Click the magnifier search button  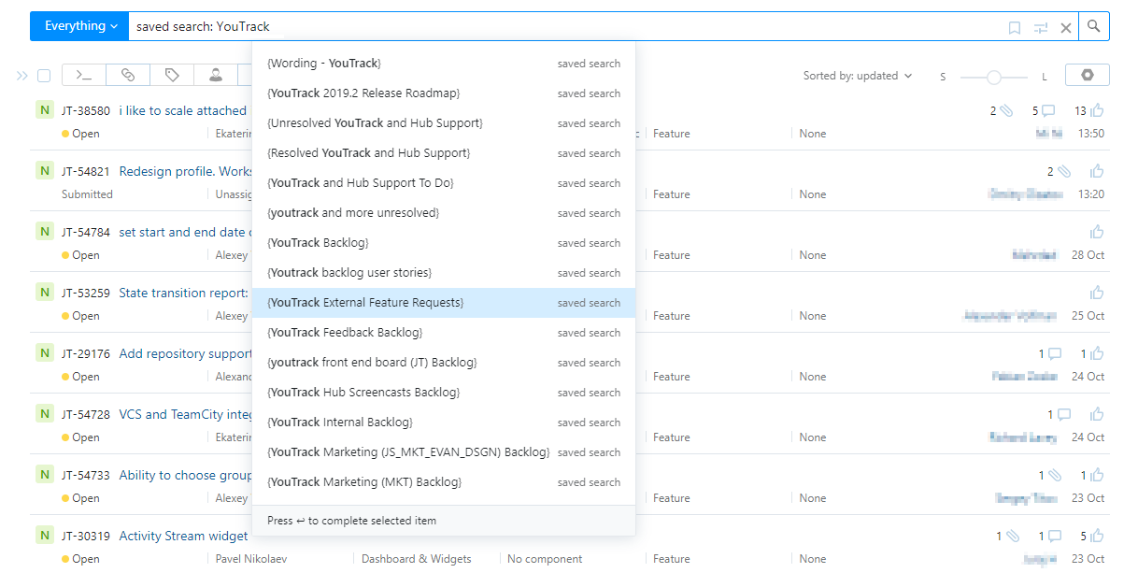pos(1094,26)
